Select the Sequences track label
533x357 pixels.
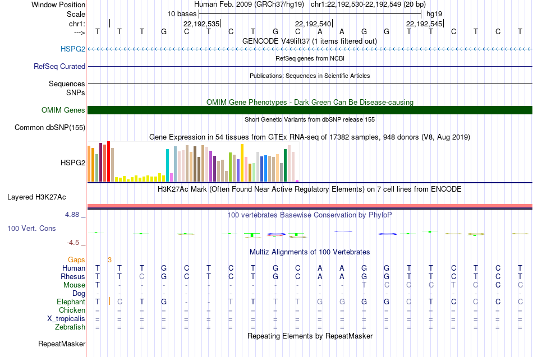pos(67,84)
